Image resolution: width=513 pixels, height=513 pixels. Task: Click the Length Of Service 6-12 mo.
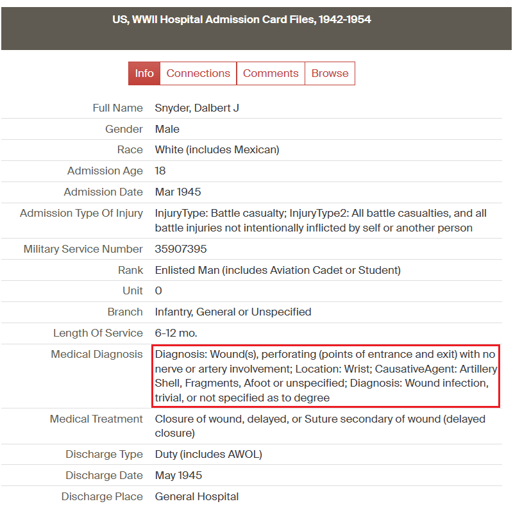176,333
